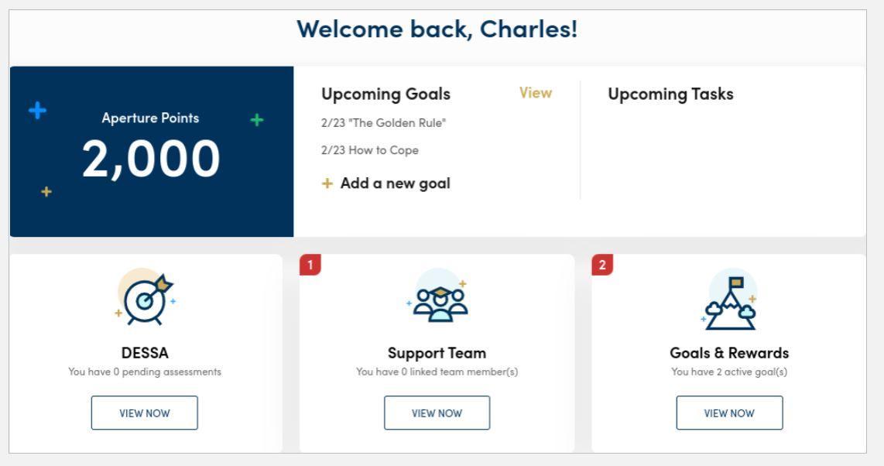Select Add a new goal
The width and height of the screenshot is (884, 466).
[x=395, y=183]
